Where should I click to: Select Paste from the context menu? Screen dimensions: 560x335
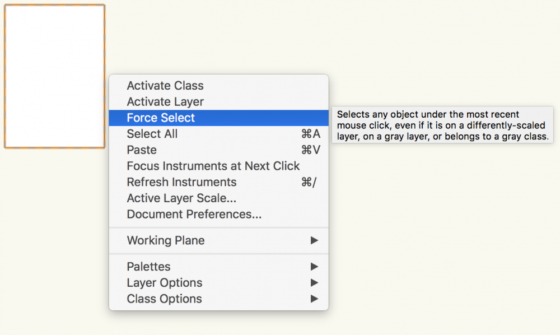tap(142, 150)
